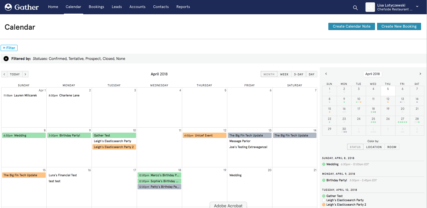This screenshot has height=208, width=427.
Task: Switch calendar to Week view
Action: (284, 74)
